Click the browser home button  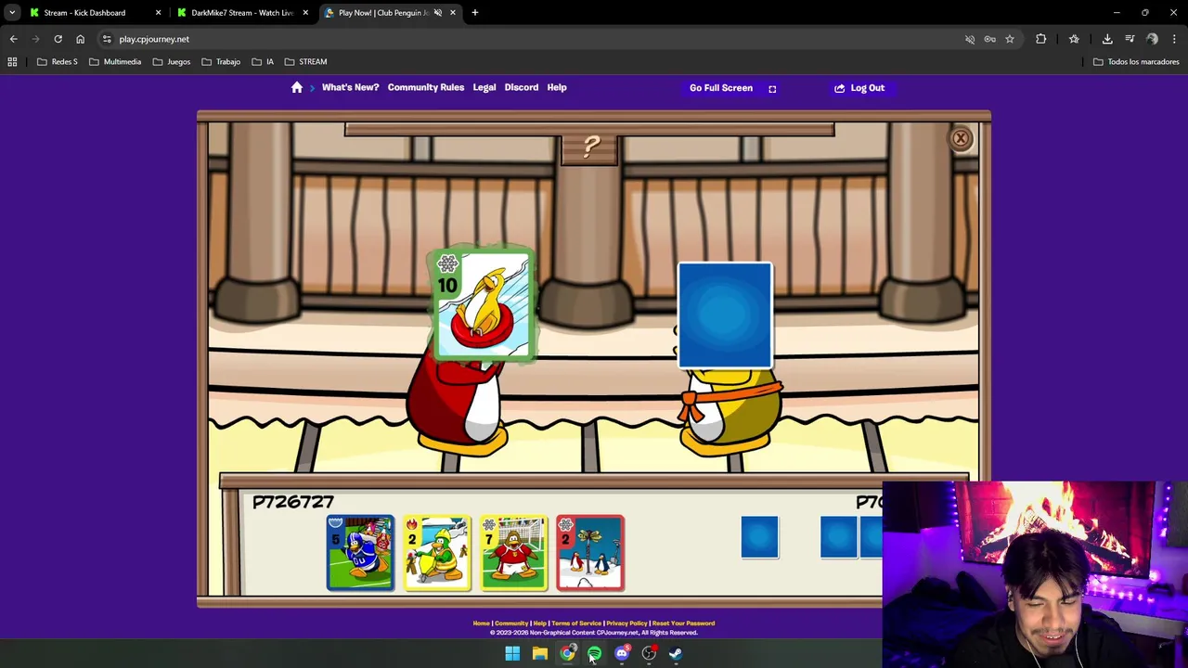click(80, 39)
